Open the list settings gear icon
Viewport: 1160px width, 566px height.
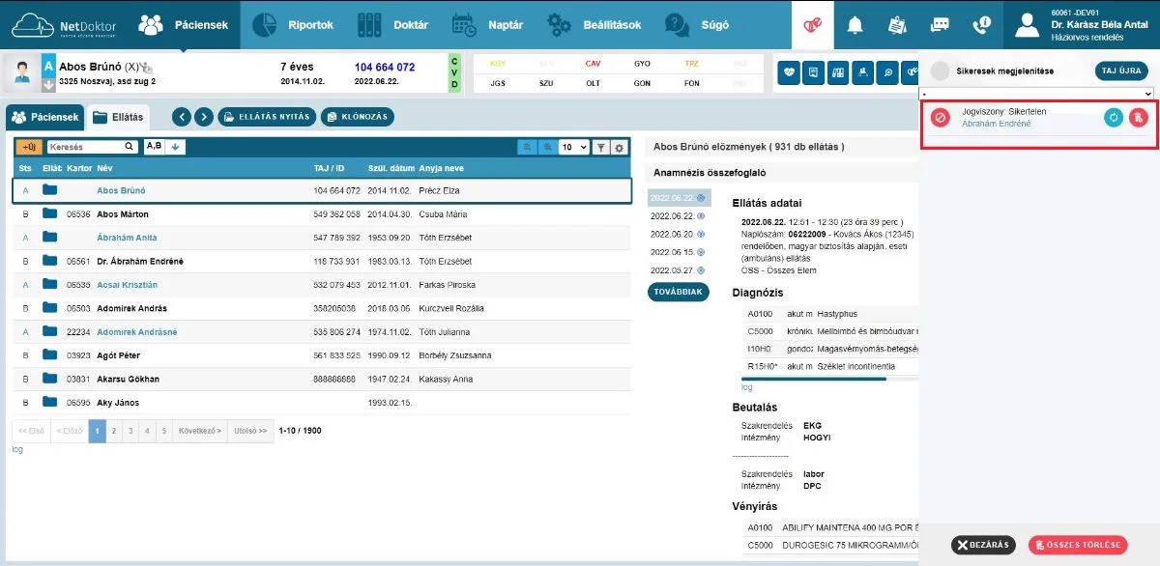point(619,148)
